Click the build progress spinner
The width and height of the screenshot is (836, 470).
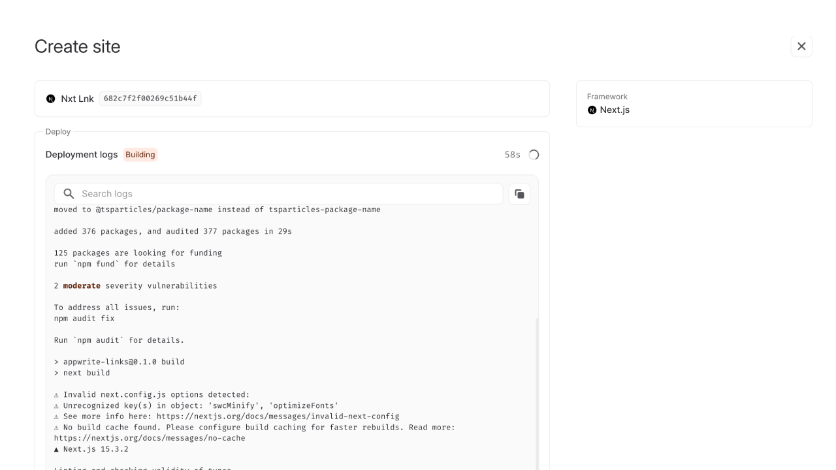[534, 155]
